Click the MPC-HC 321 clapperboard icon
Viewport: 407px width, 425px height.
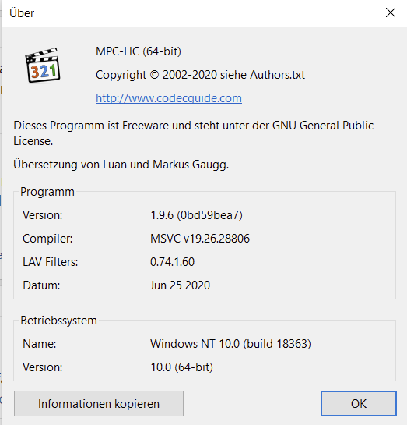(x=43, y=66)
